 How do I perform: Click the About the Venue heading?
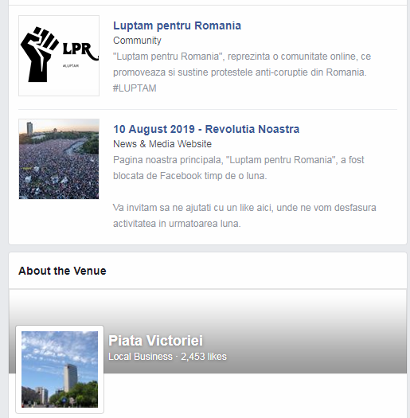(62, 271)
